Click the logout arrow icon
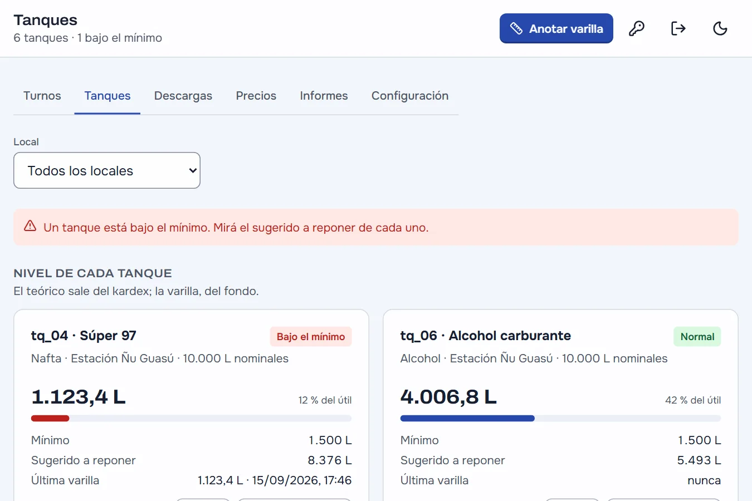This screenshot has width=752, height=501. [x=678, y=28]
